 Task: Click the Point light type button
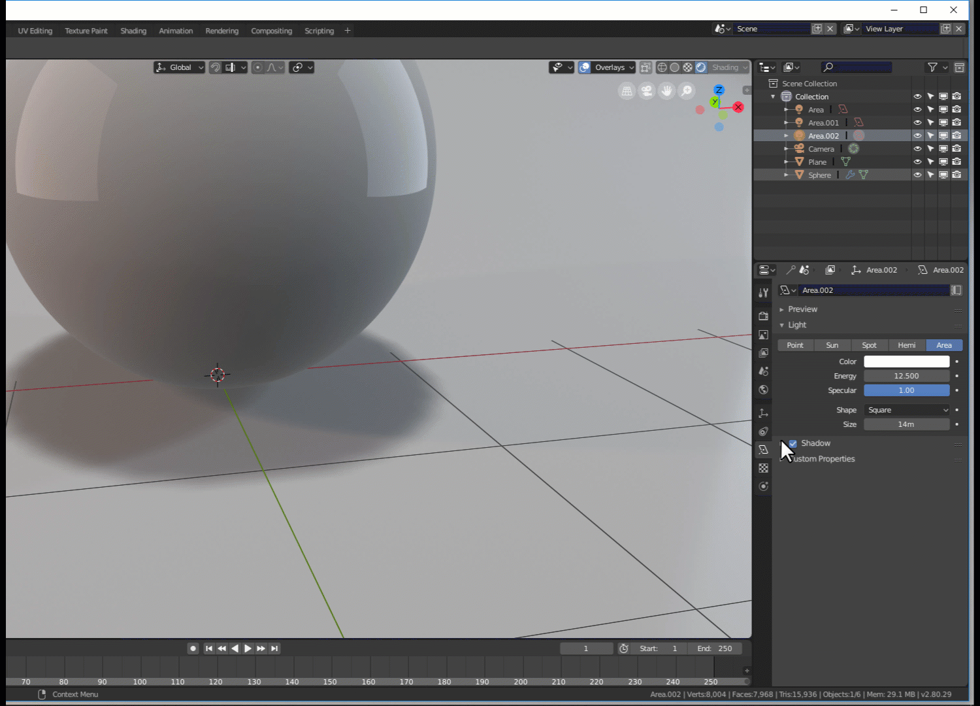click(x=795, y=345)
